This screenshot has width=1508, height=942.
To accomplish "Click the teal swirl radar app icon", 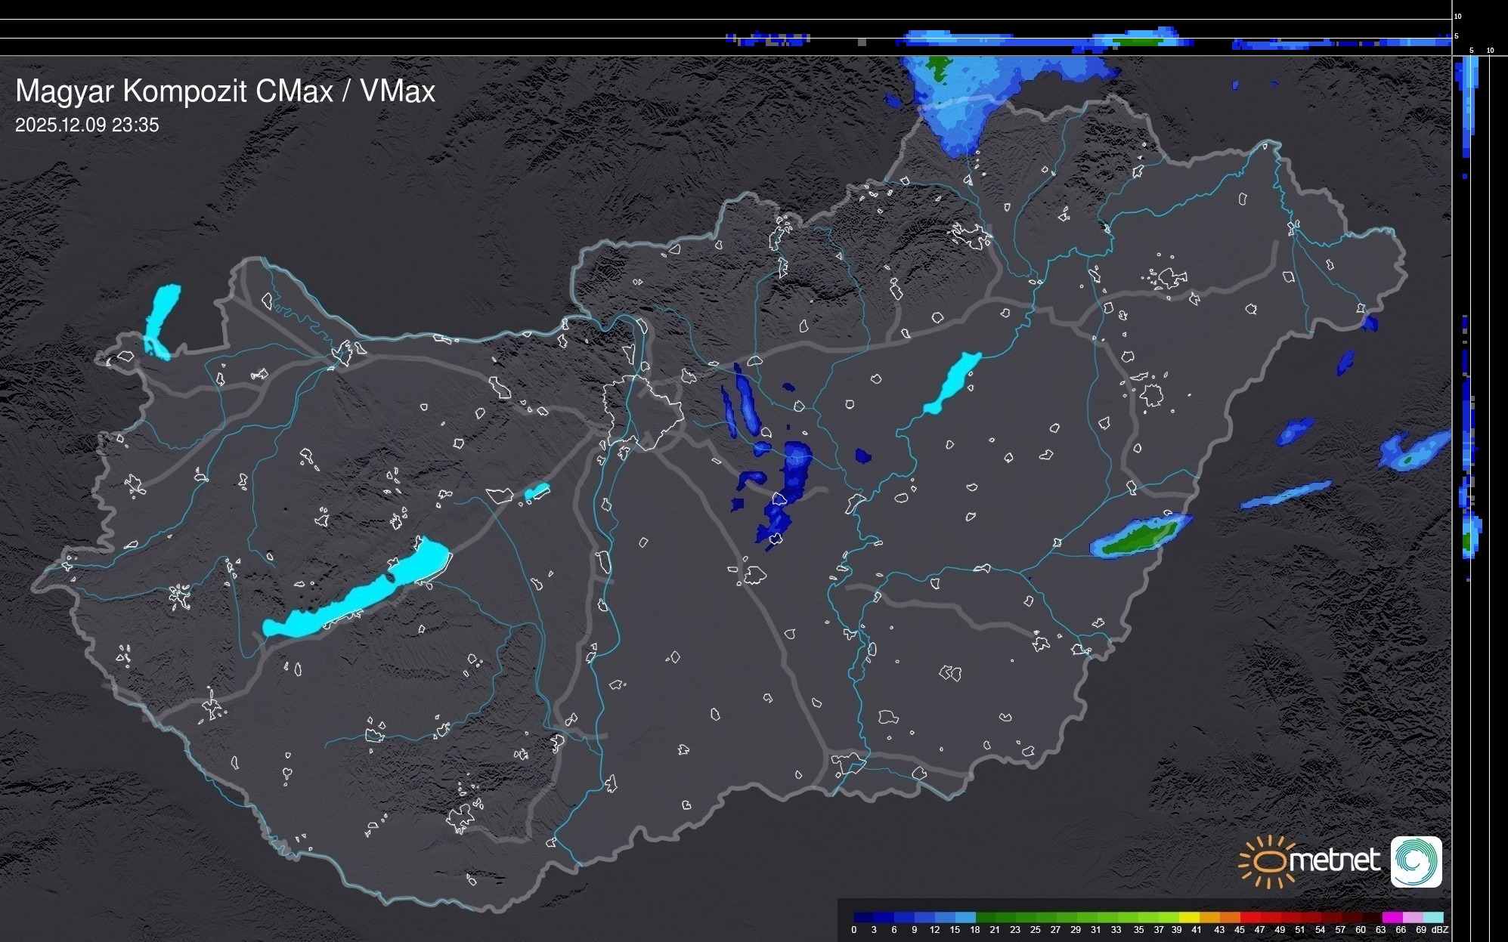I will [x=1416, y=861].
